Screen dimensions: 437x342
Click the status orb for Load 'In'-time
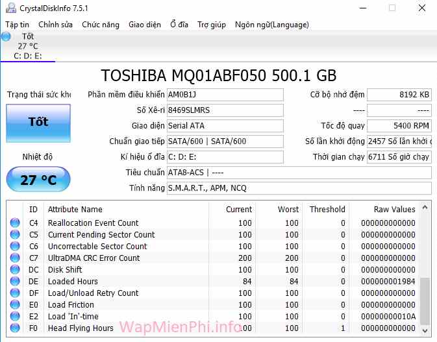(x=15, y=317)
